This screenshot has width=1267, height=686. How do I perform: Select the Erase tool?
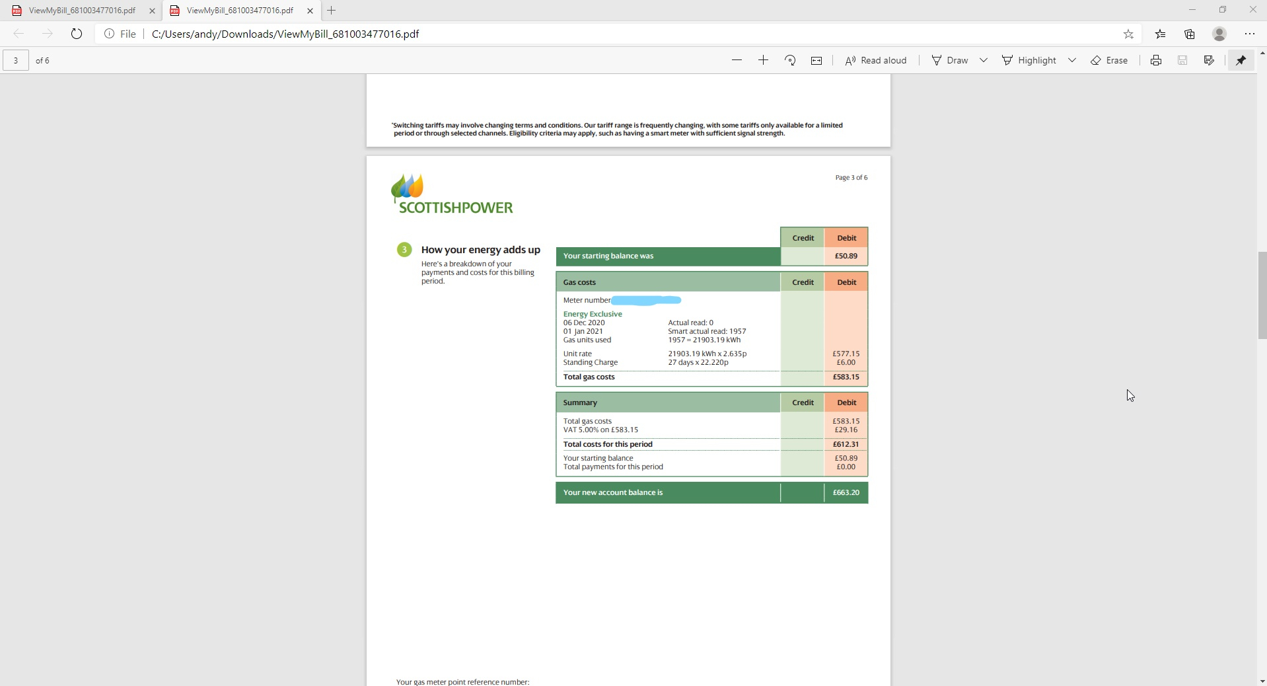click(x=1109, y=60)
